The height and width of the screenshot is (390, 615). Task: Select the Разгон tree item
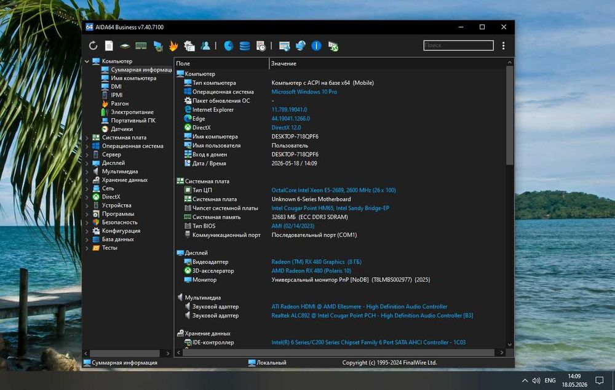tap(120, 103)
